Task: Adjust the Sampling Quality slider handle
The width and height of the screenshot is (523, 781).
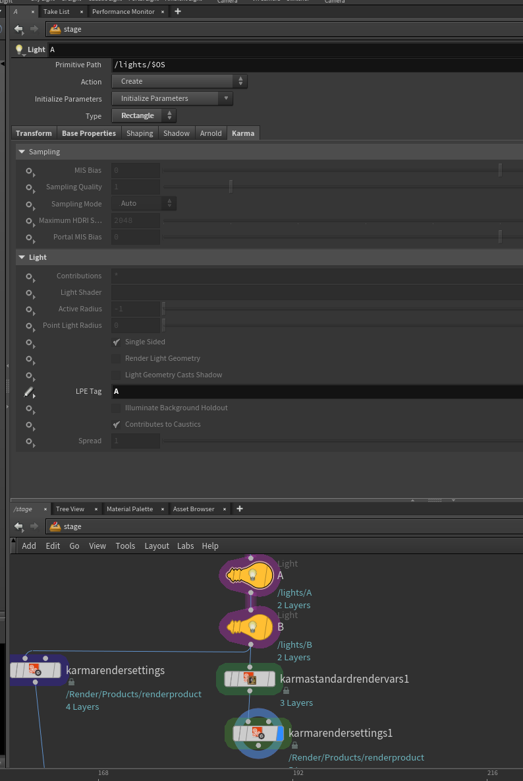Action: (231, 187)
